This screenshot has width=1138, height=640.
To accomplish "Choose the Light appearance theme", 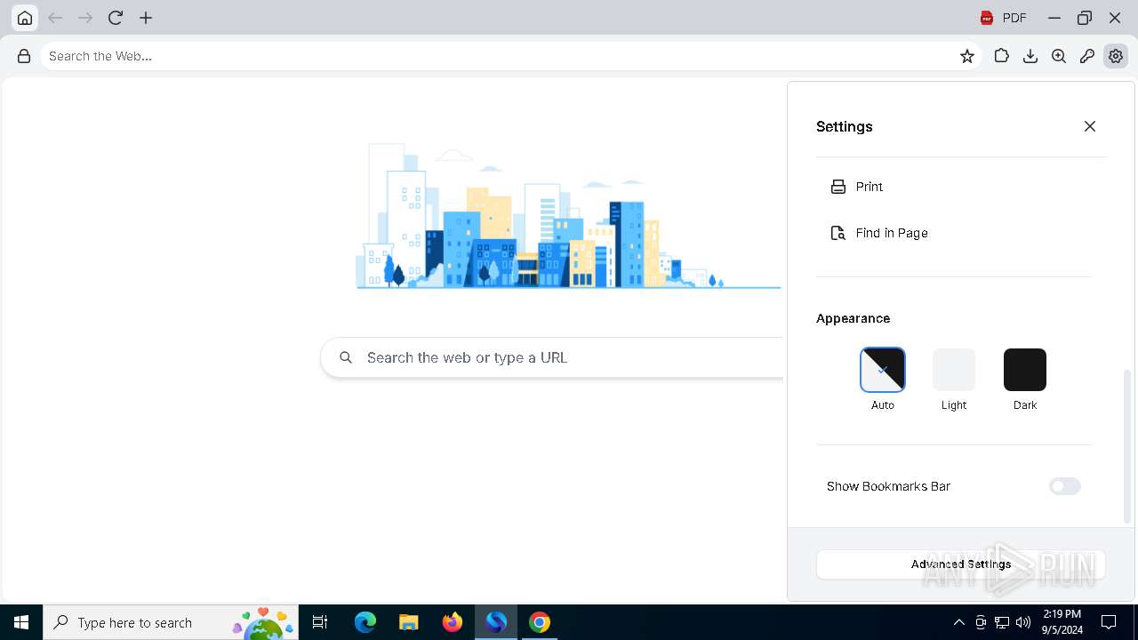I will pyautogui.click(x=954, y=370).
